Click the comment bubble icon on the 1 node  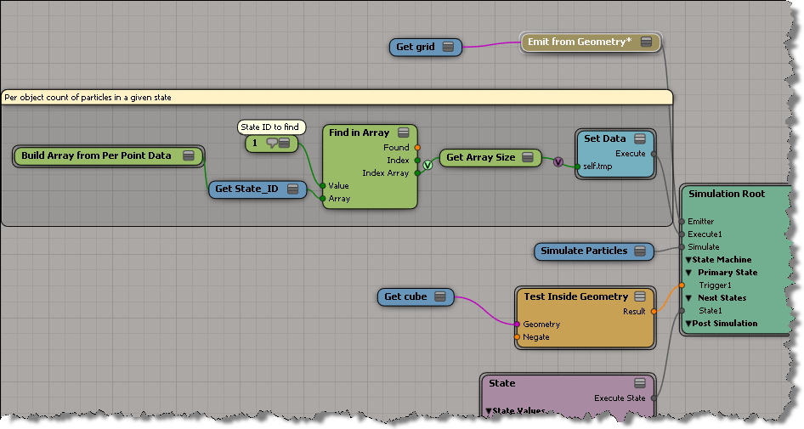(272, 144)
